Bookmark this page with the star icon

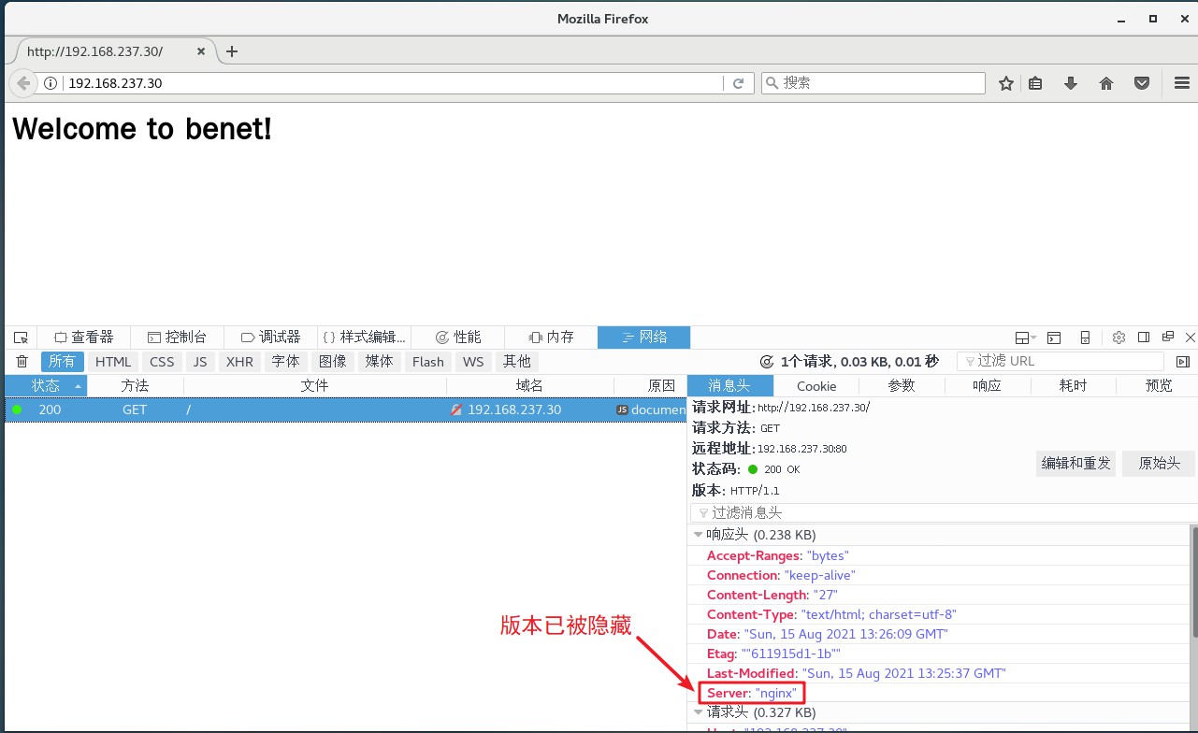tap(1006, 83)
